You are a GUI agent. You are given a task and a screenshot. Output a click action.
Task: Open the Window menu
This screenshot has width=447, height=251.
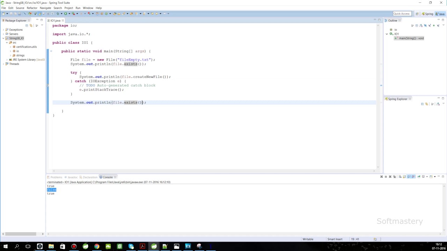pos(88,8)
